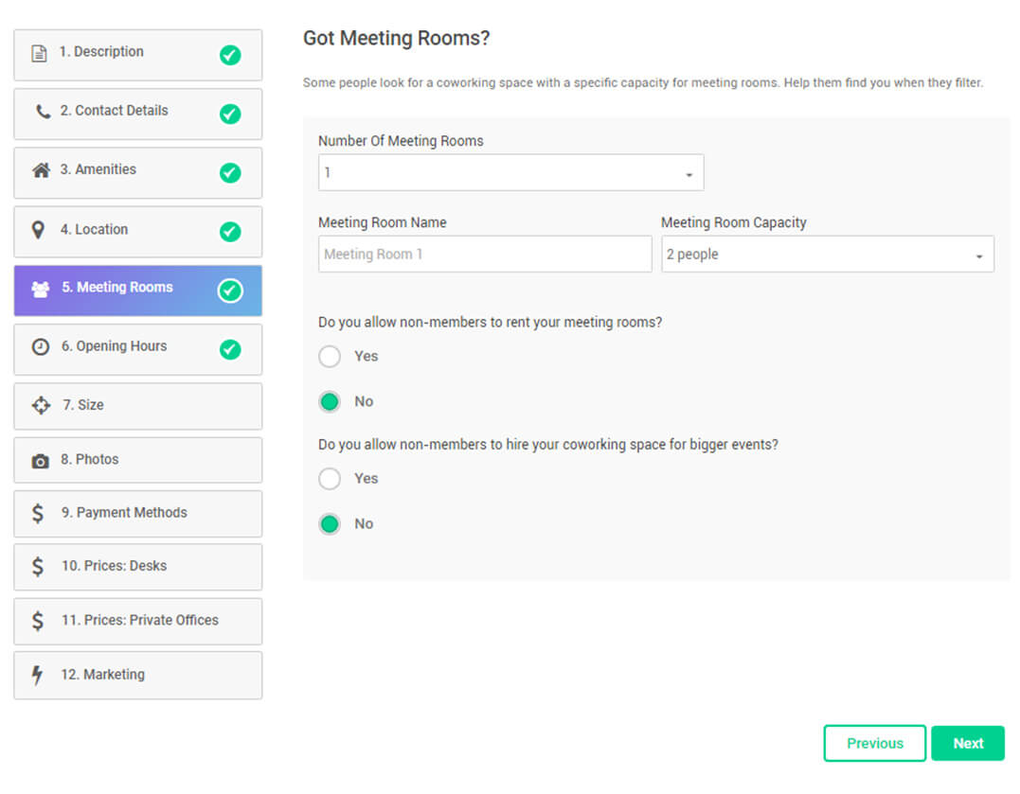Open the Number Of Meeting Rooms dropdown

tap(510, 173)
